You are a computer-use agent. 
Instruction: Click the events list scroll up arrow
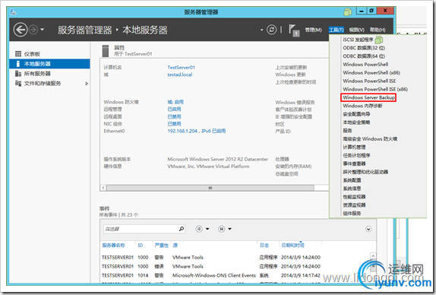pos(373,255)
